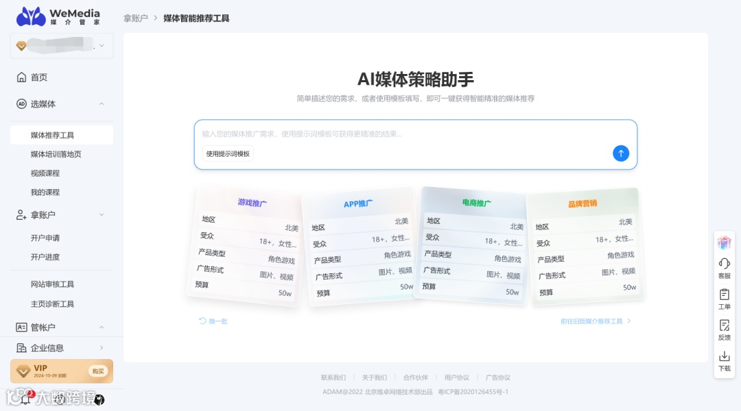Open 媒体推荐工具 menu item

coord(62,135)
